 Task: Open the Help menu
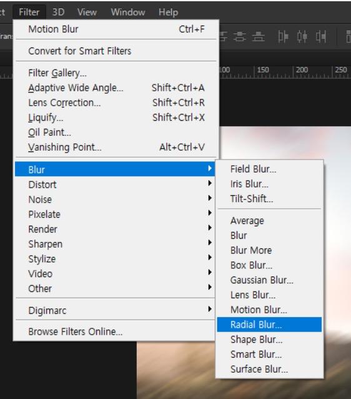(x=168, y=12)
